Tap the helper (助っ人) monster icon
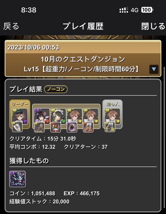 pyautogui.click(x=113, y=116)
